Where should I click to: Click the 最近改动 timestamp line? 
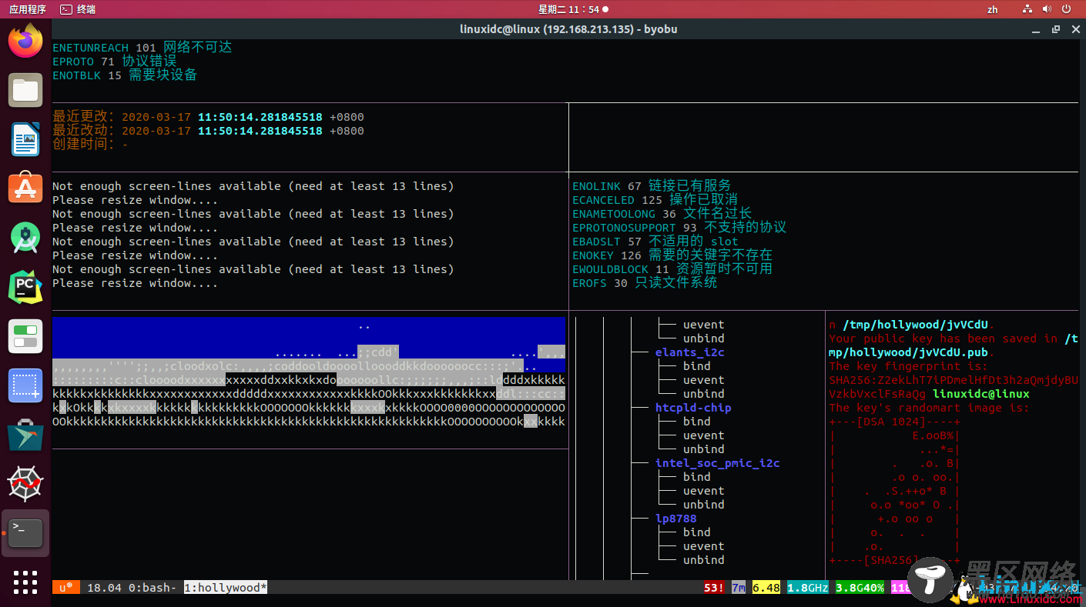(x=208, y=131)
